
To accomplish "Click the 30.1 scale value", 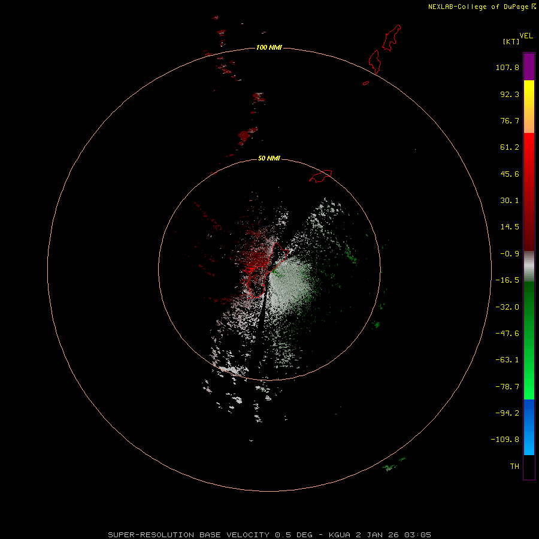I will [x=510, y=201].
